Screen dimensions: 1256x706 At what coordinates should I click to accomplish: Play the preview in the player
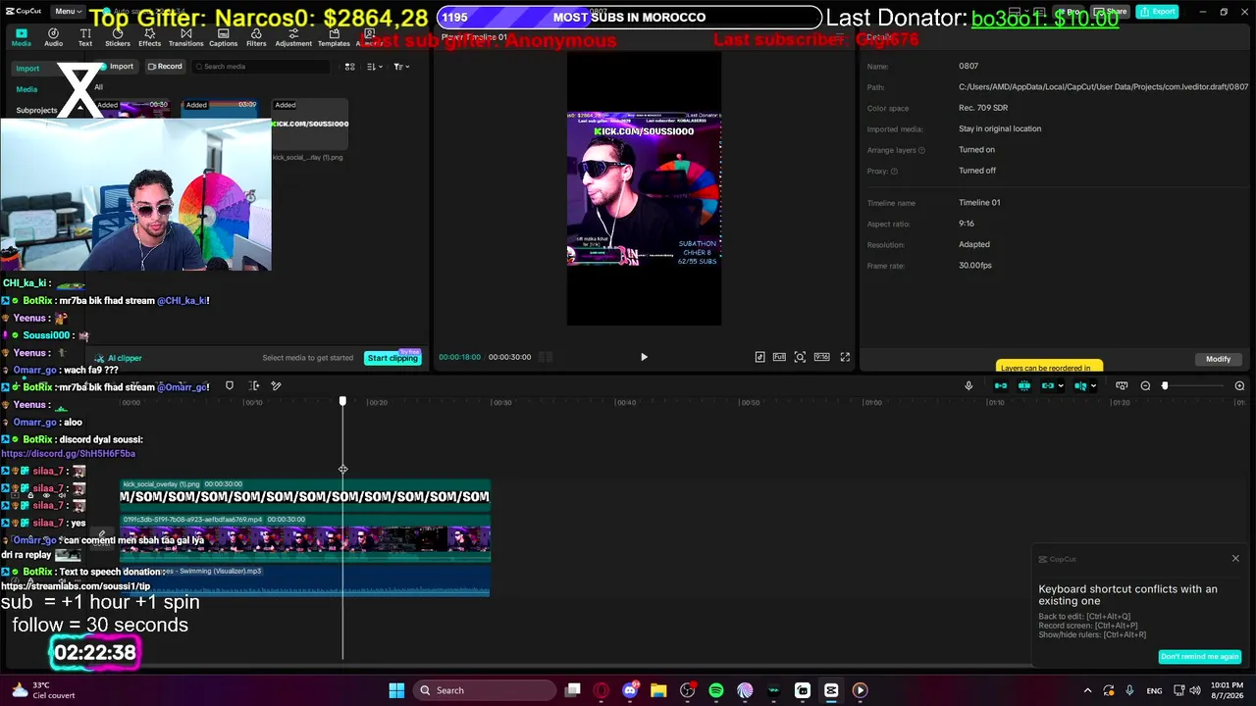(x=644, y=357)
